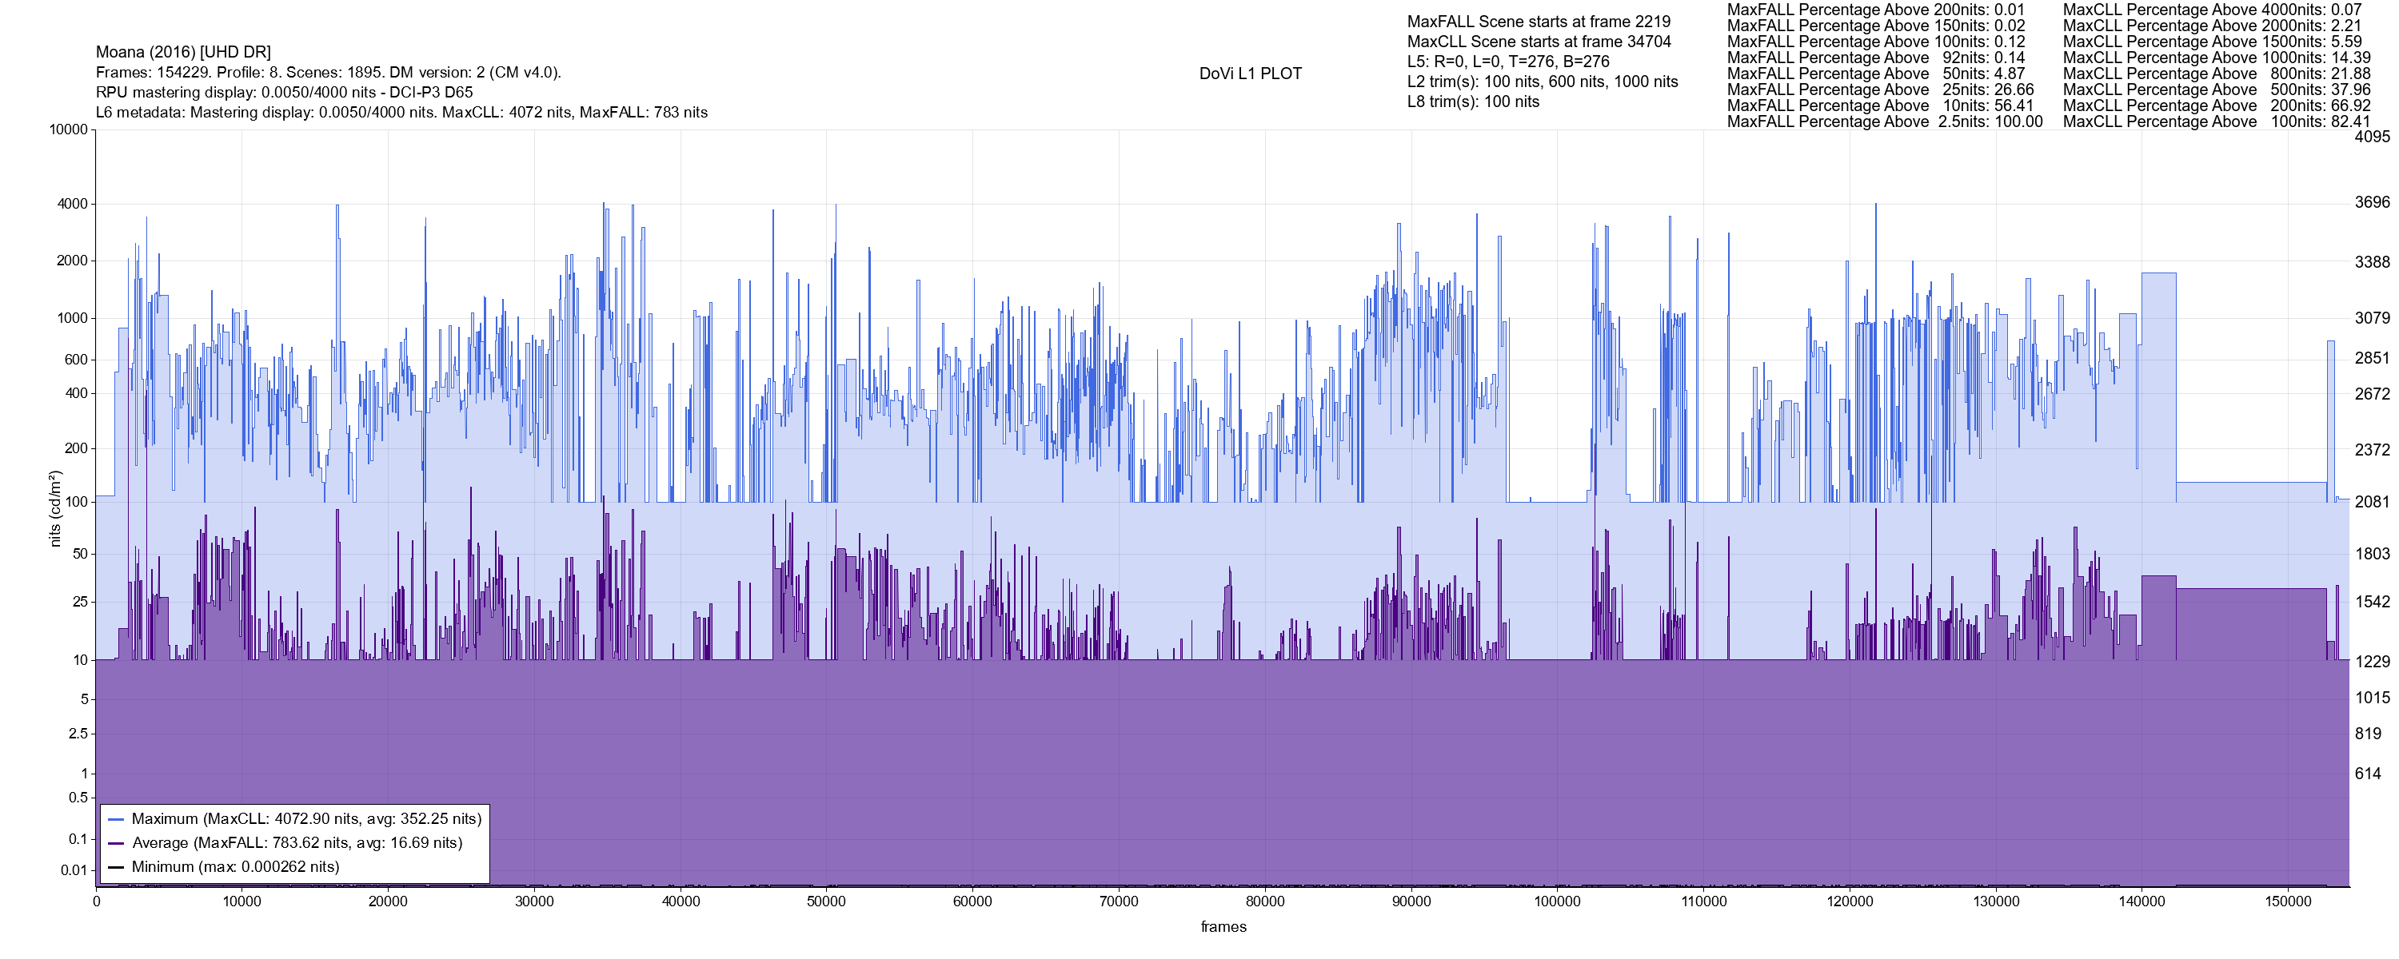Click 'MaxFALL Percentage Above 200nits' statistic
Screen dimensions: 2399x959
(1875, 10)
